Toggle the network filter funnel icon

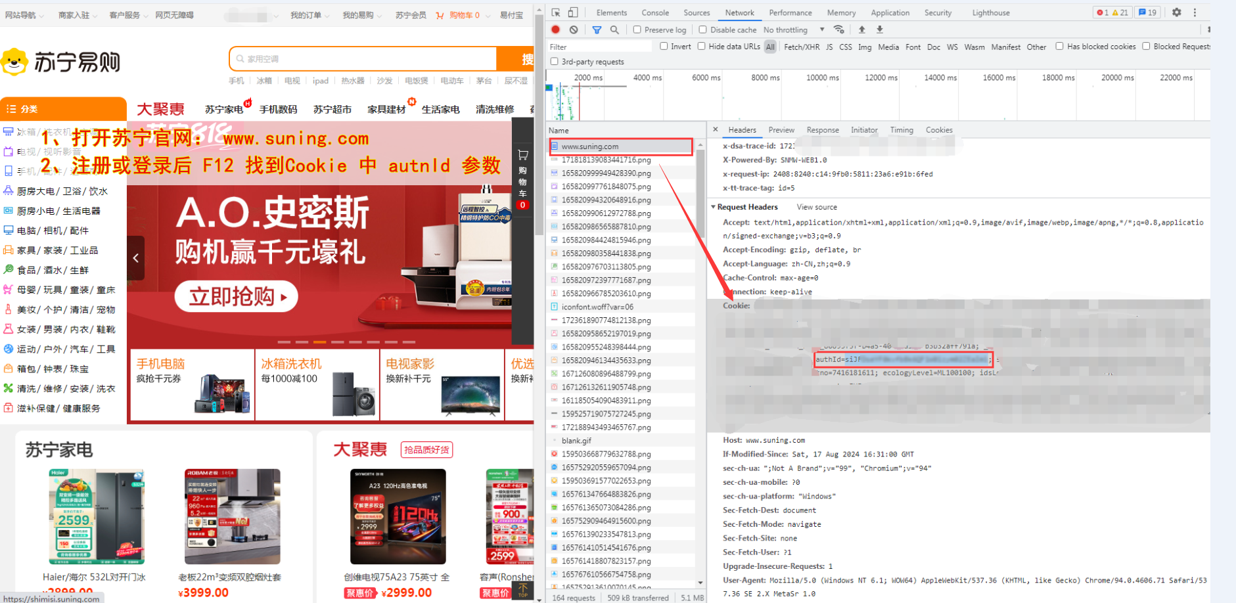pyautogui.click(x=597, y=30)
